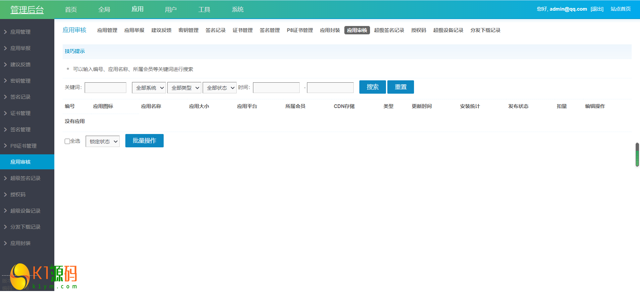This screenshot has height=300, width=640.
Task: Switch to the 超级设备记录 tab
Action: coord(448,30)
